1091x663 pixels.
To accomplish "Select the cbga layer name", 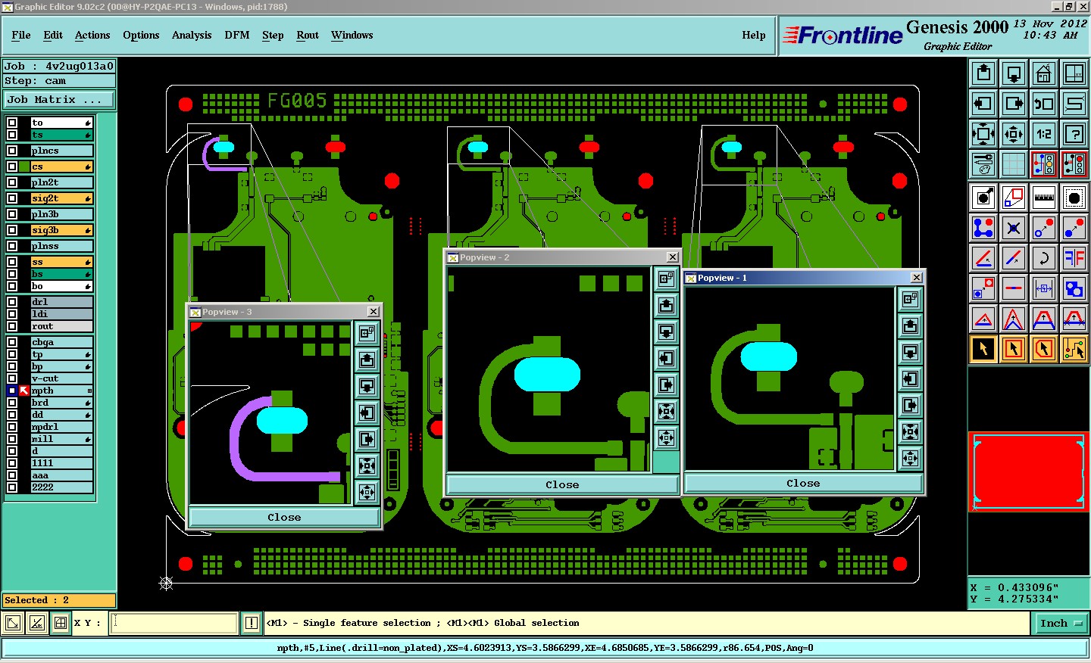I will [61, 342].
